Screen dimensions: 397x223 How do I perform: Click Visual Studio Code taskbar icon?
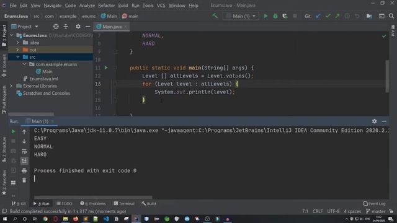point(106,219)
